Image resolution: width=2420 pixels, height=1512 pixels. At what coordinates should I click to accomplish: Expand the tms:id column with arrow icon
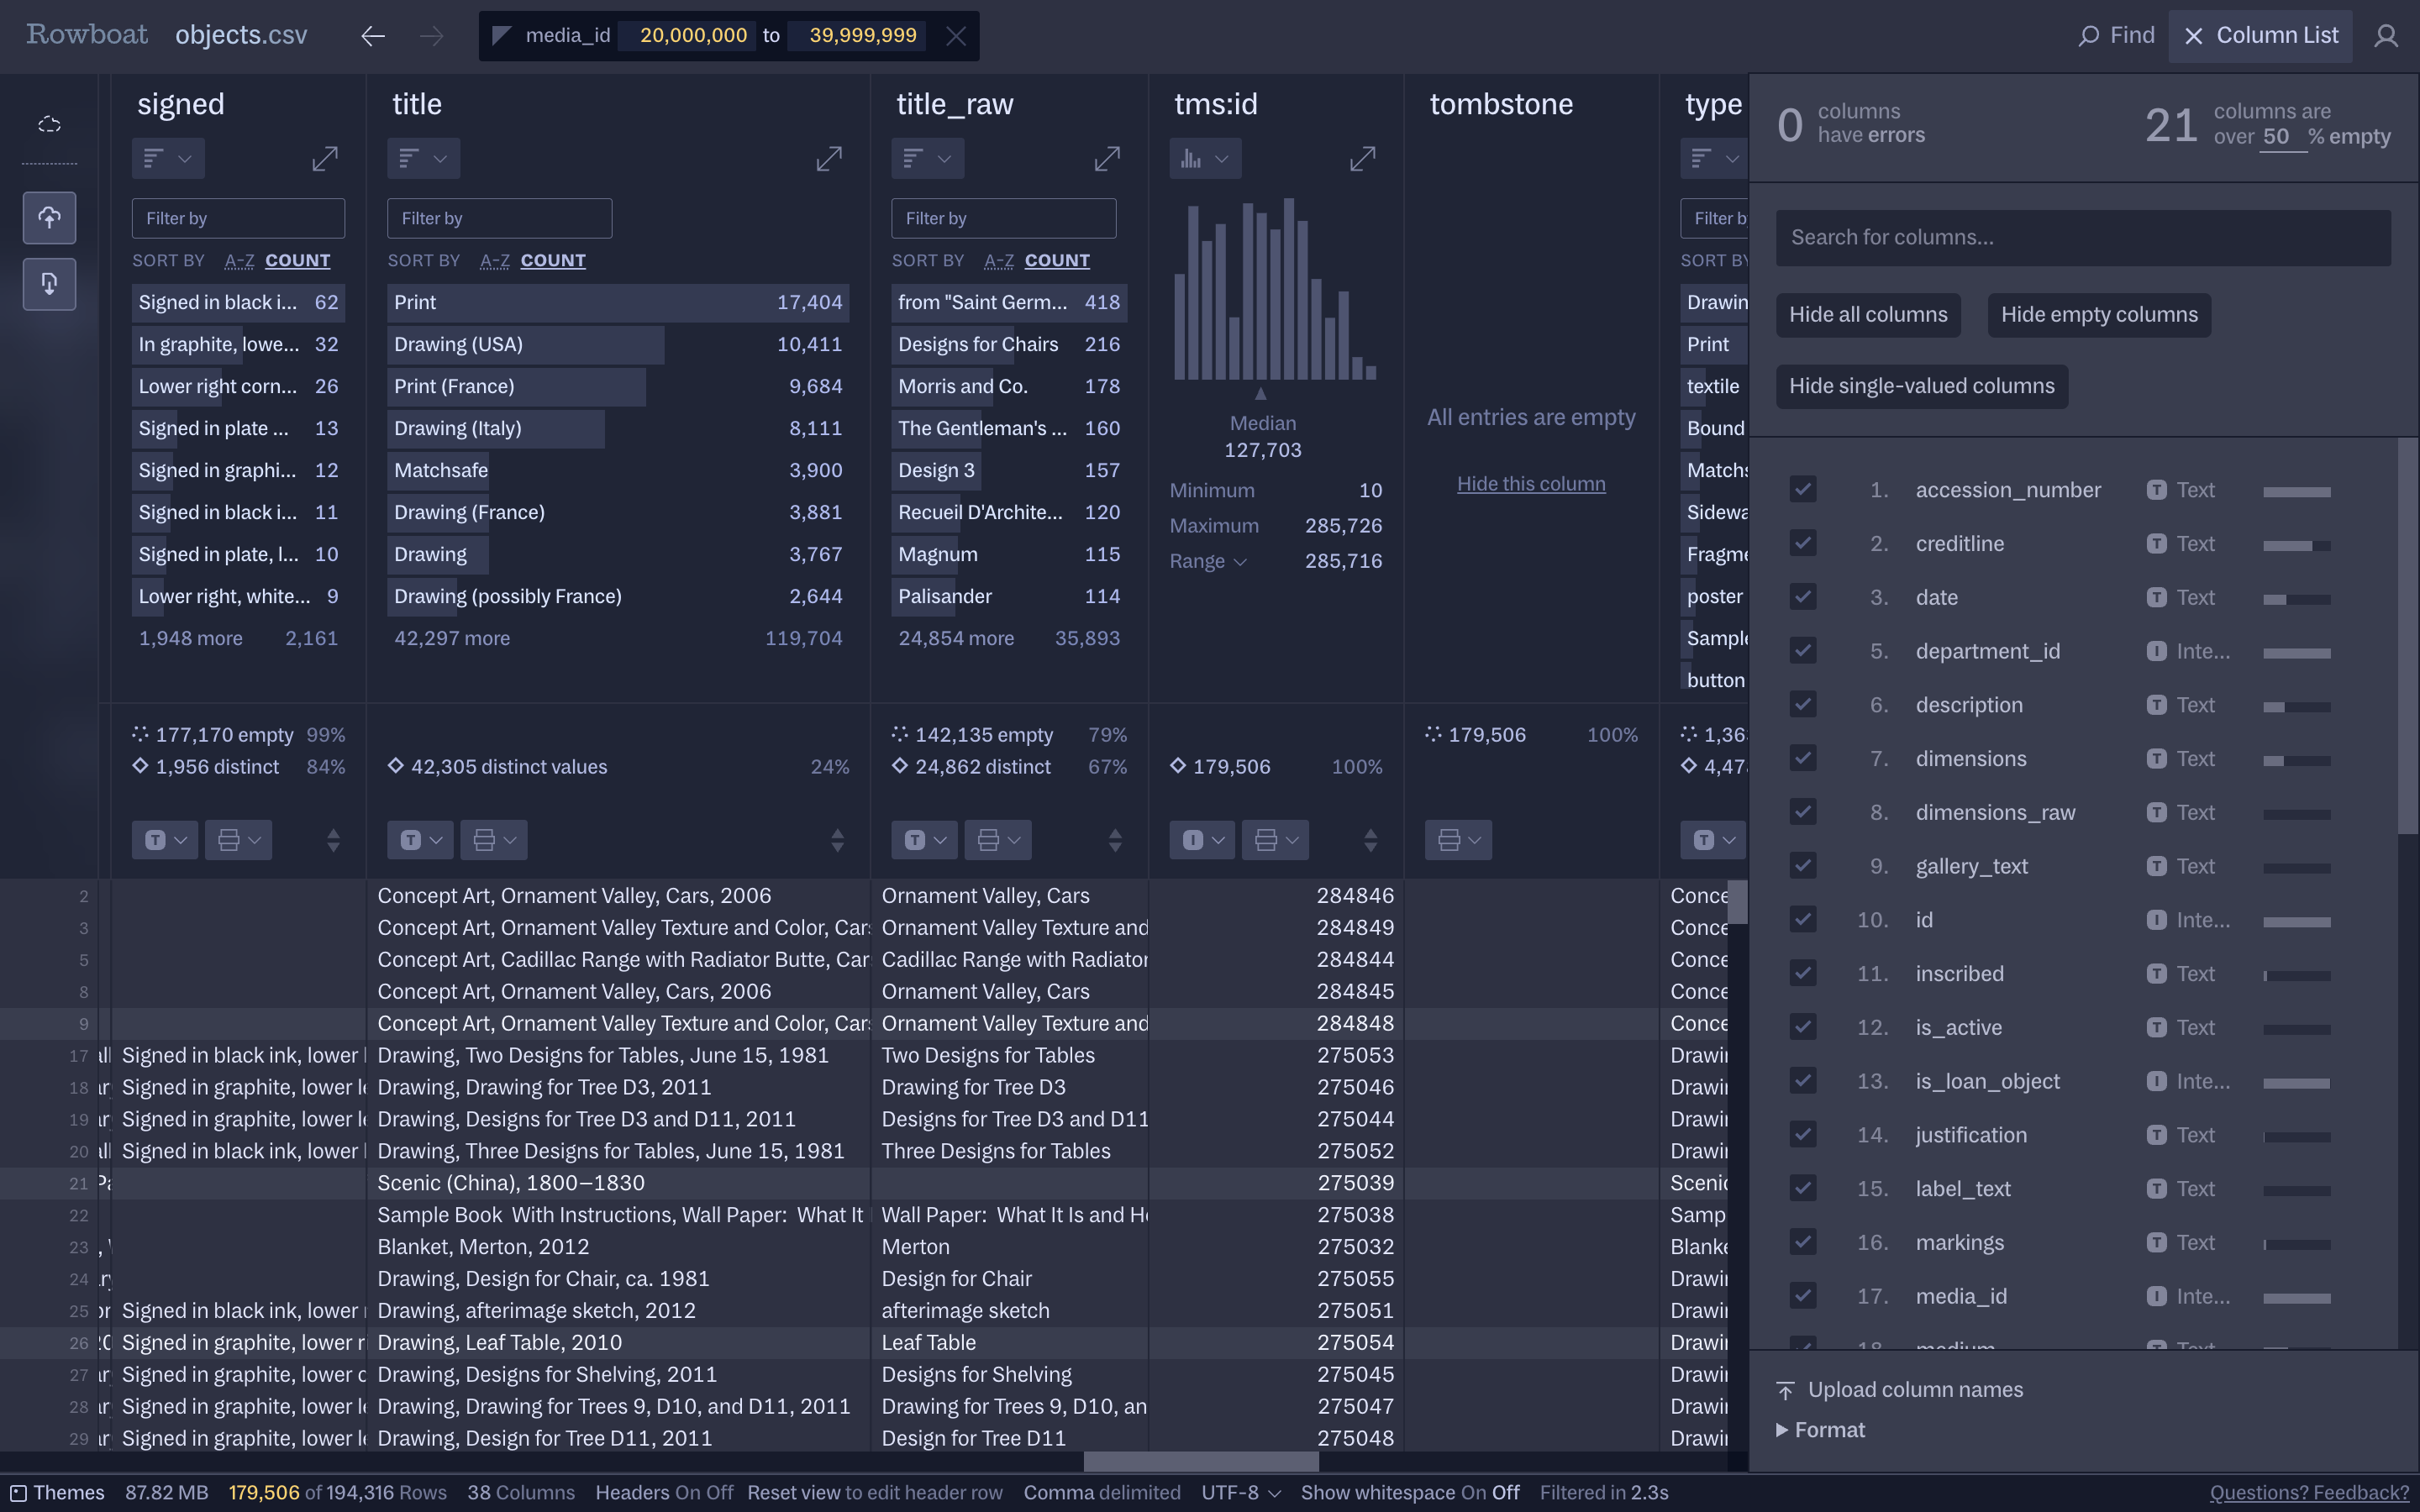(x=1362, y=159)
